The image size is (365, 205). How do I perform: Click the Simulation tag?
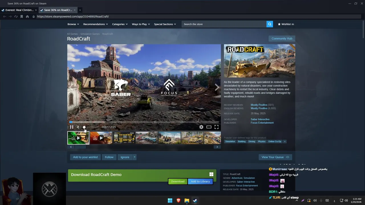[230, 142]
